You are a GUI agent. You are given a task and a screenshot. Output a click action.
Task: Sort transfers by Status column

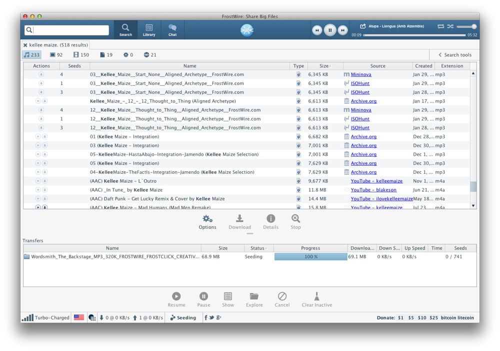tap(258, 248)
